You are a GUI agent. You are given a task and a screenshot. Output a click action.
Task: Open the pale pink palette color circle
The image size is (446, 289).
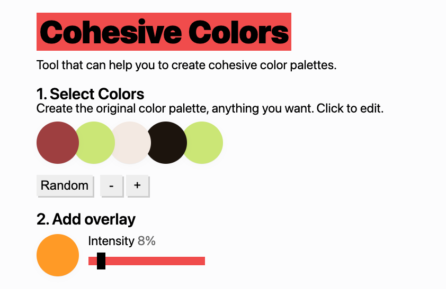[x=131, y=143]
